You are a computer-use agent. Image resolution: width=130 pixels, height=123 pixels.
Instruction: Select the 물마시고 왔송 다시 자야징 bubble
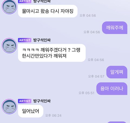48,11
